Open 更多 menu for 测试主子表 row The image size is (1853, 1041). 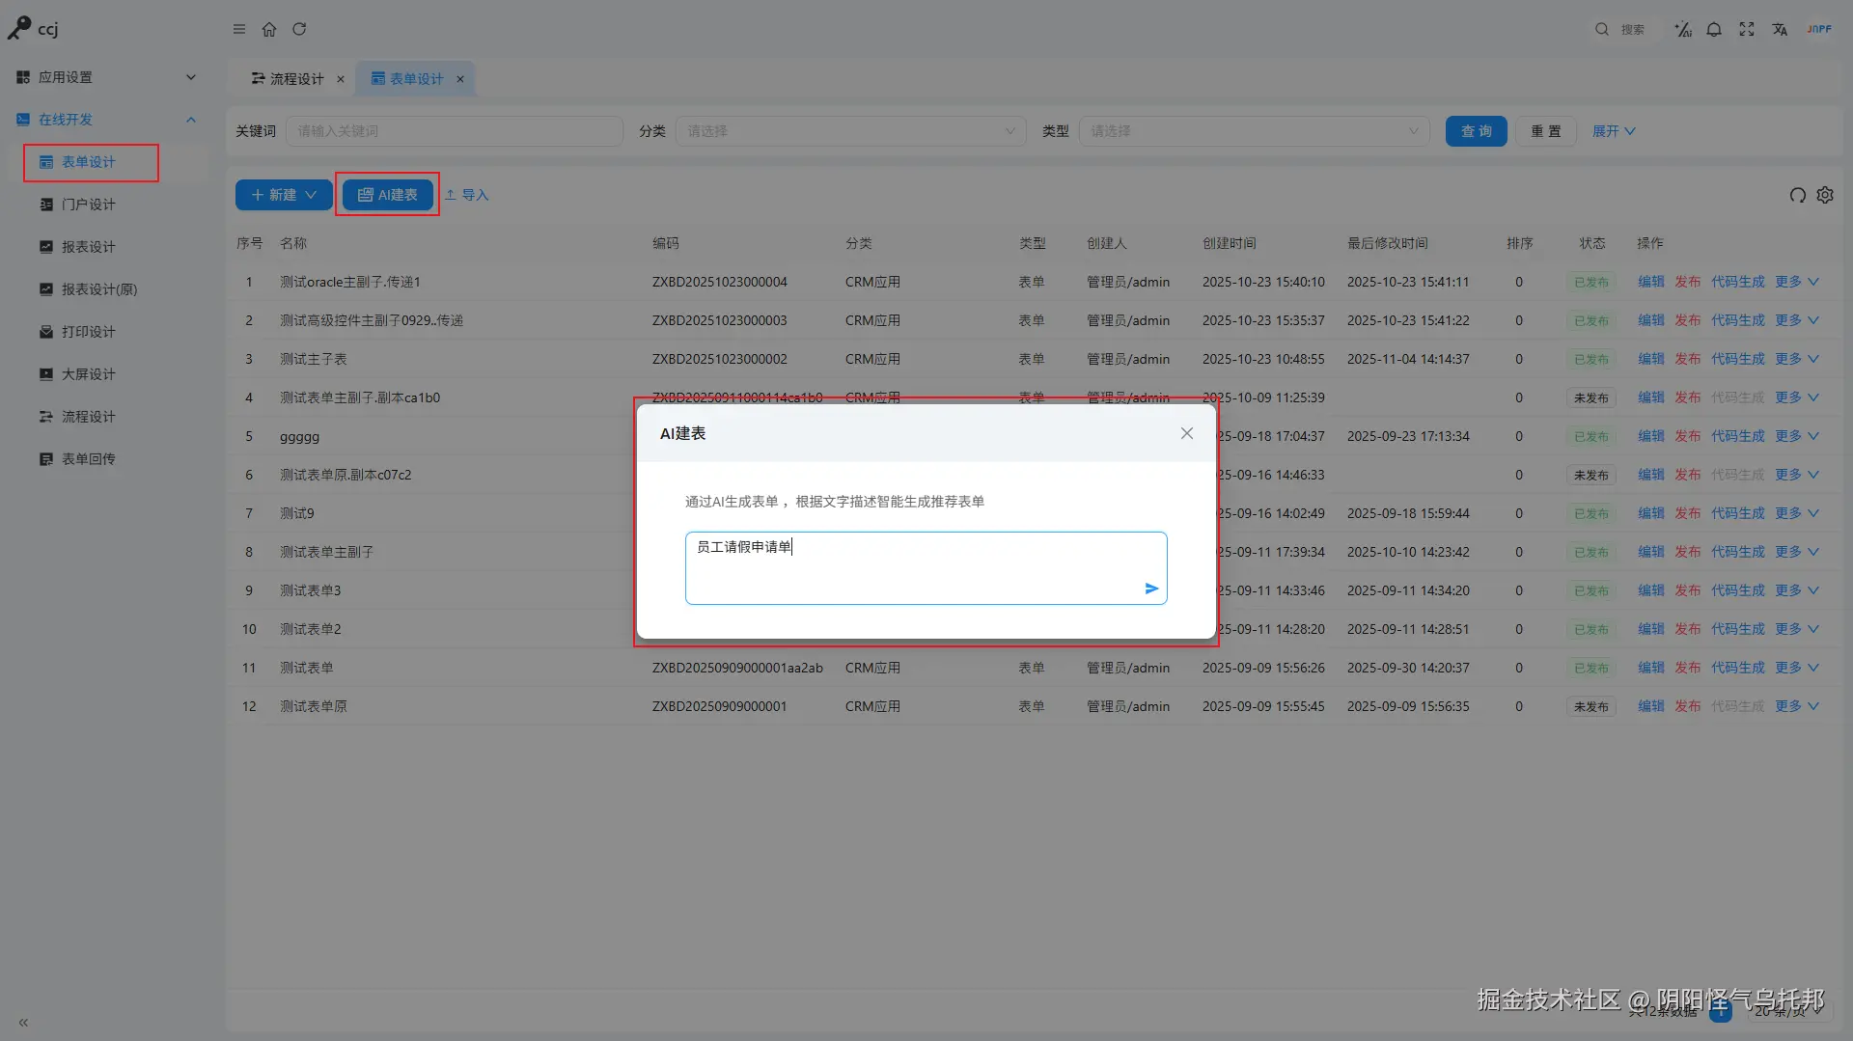(x=1797, y=359)
